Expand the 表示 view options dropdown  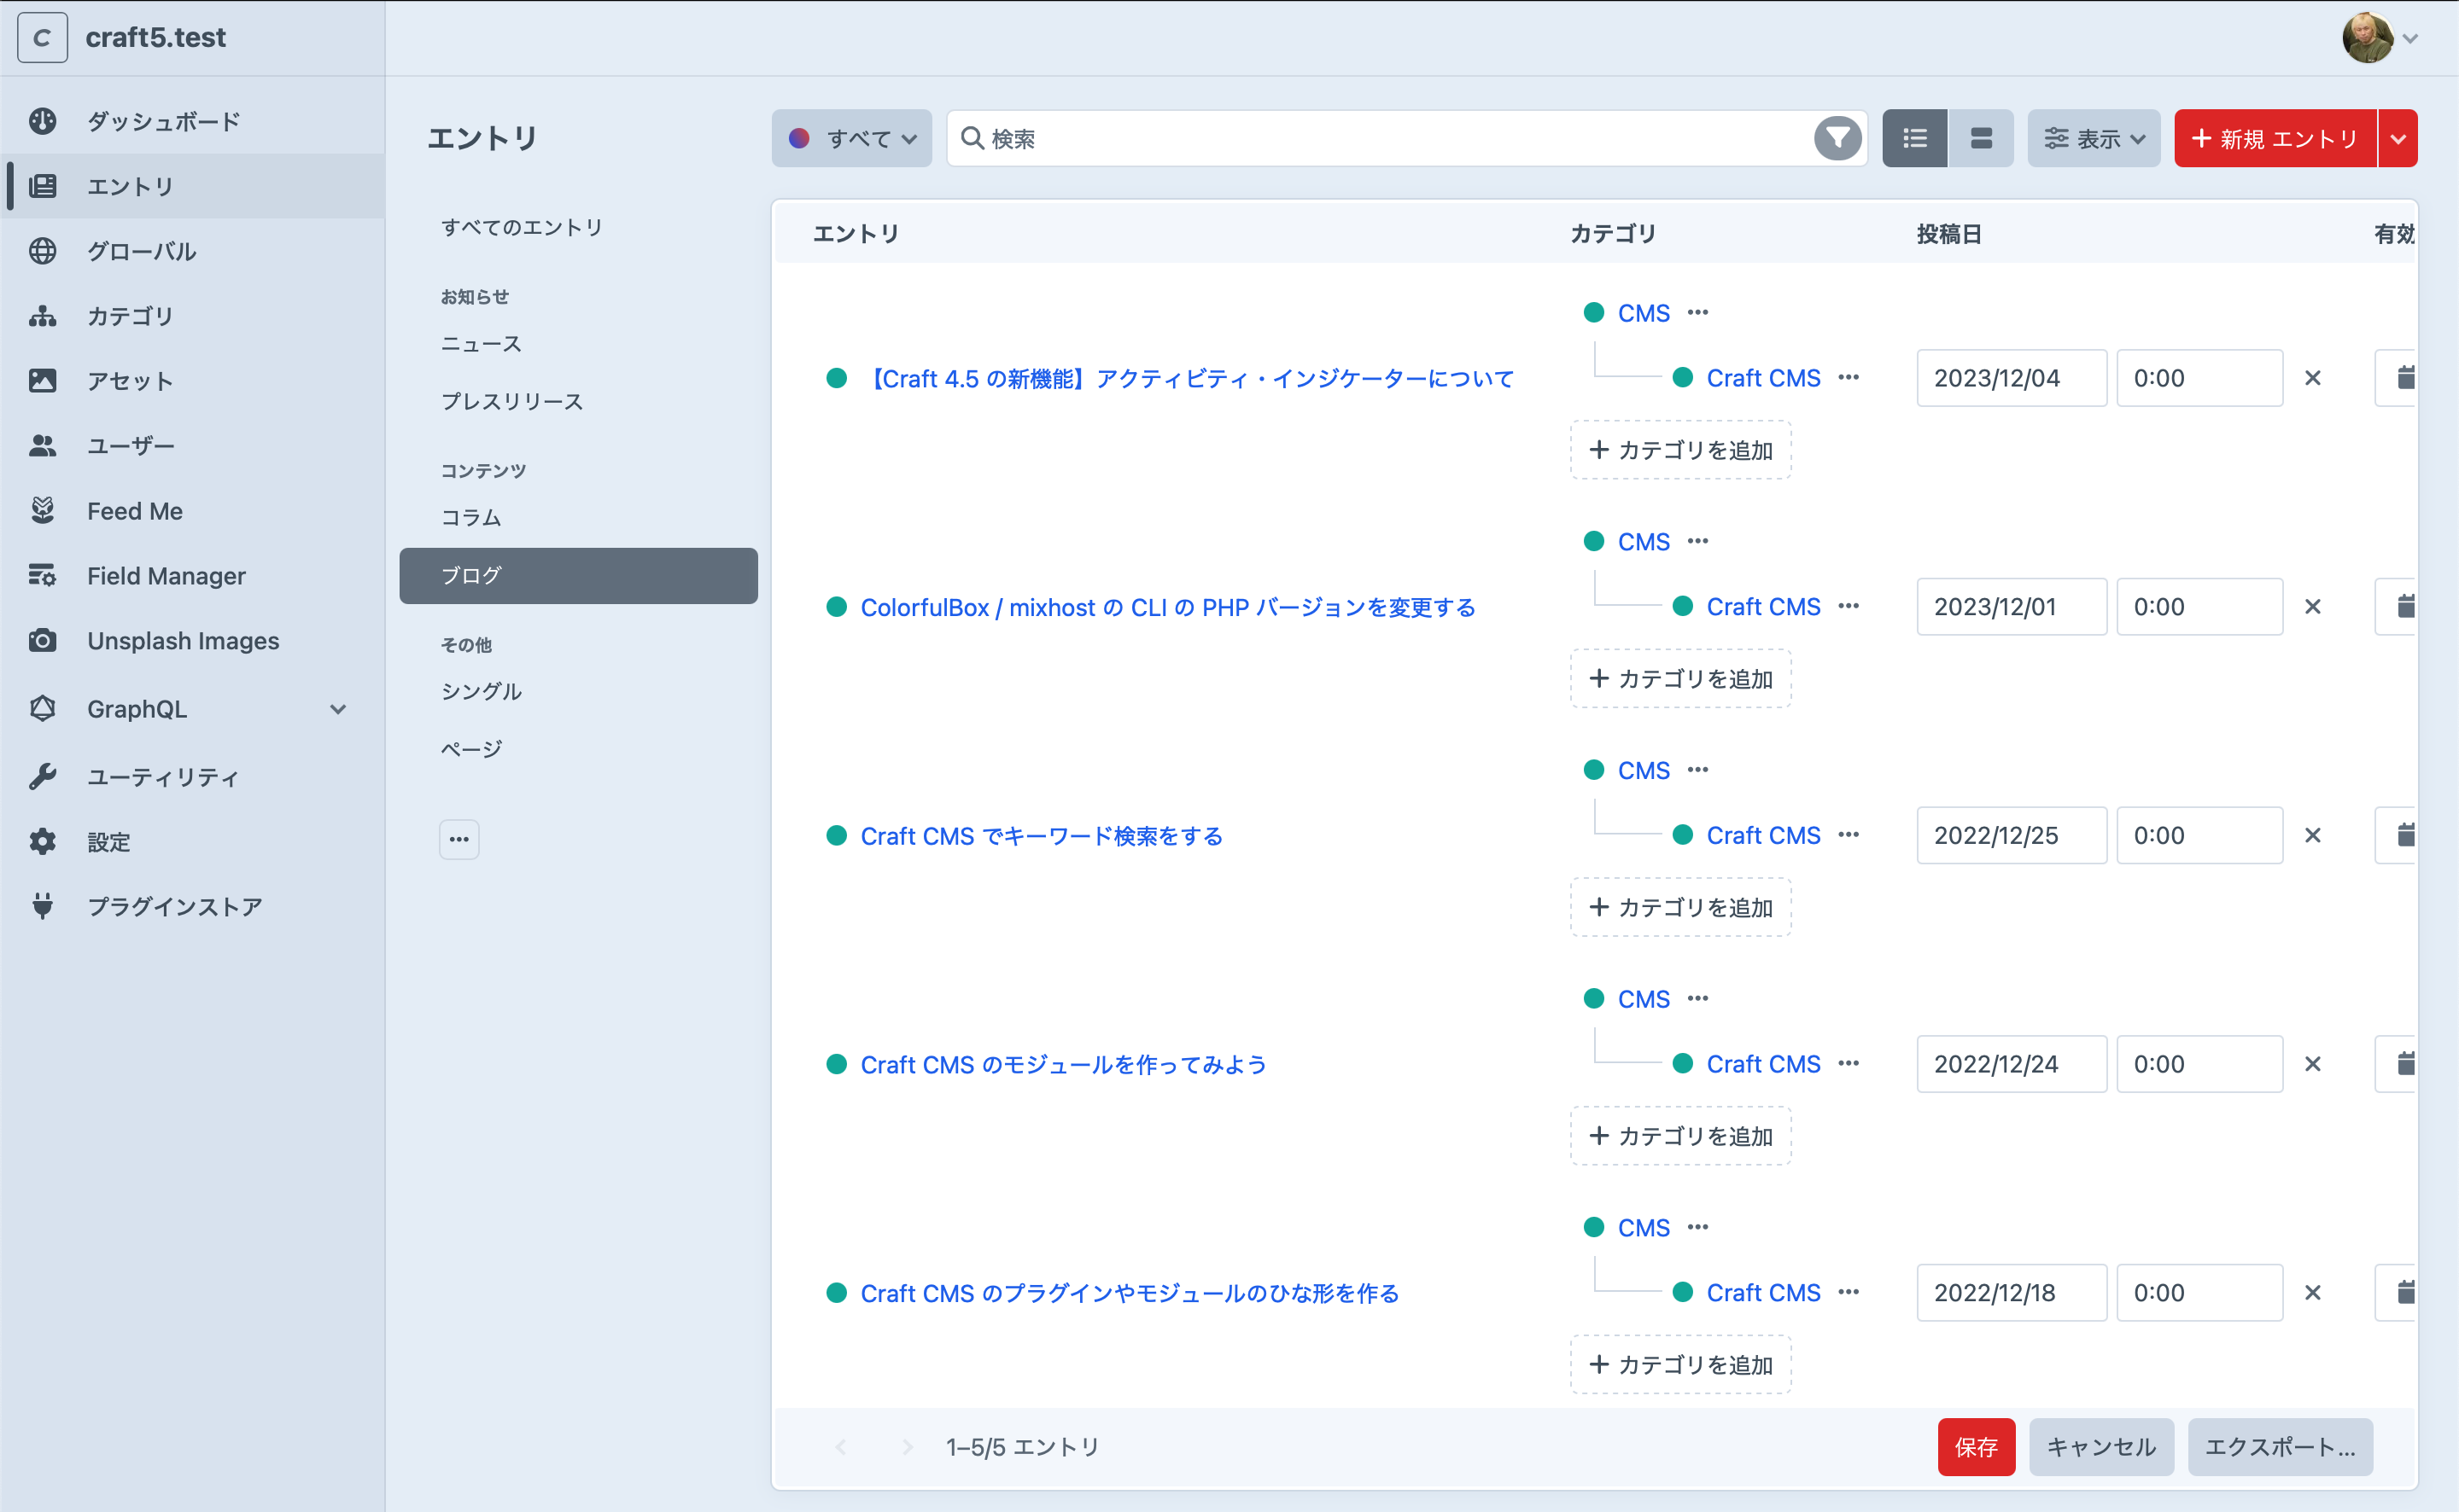point(2093,138)
